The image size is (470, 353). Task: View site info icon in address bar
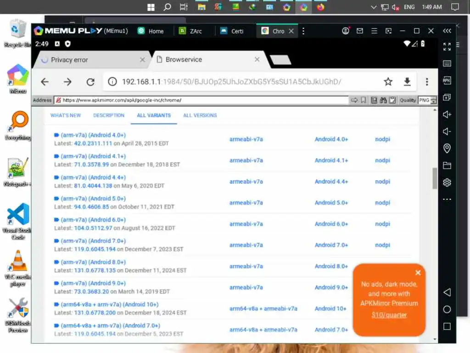pos(112,82)
